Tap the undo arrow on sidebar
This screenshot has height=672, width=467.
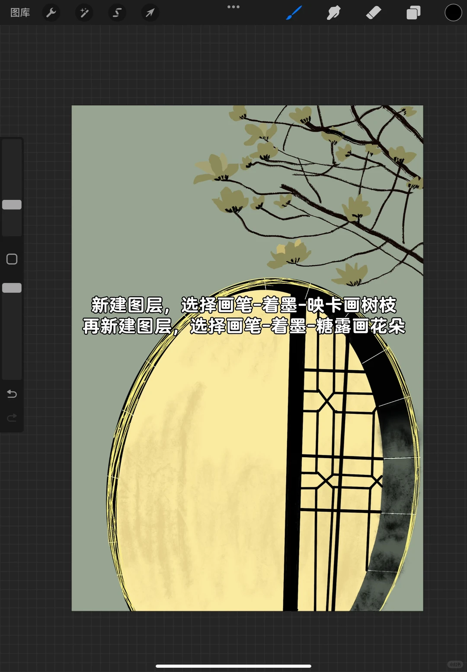coord(12,394)
